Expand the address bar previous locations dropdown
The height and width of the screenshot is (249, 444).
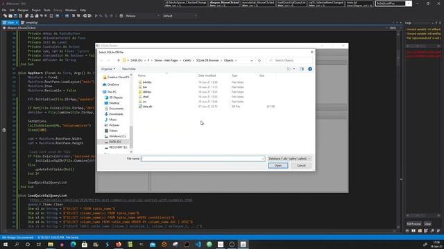tap(251, 60)
